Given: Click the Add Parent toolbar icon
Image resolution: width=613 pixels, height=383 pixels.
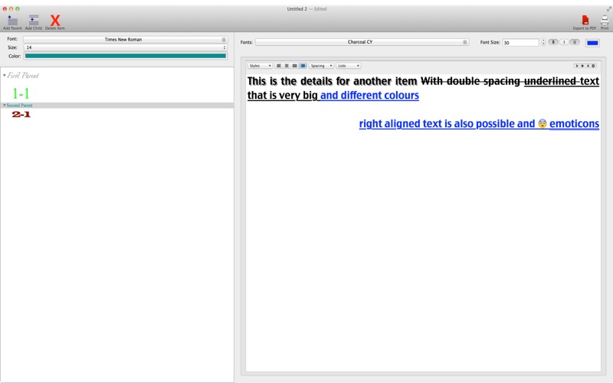Looking at the screenshot, I should tap(12, 22).
